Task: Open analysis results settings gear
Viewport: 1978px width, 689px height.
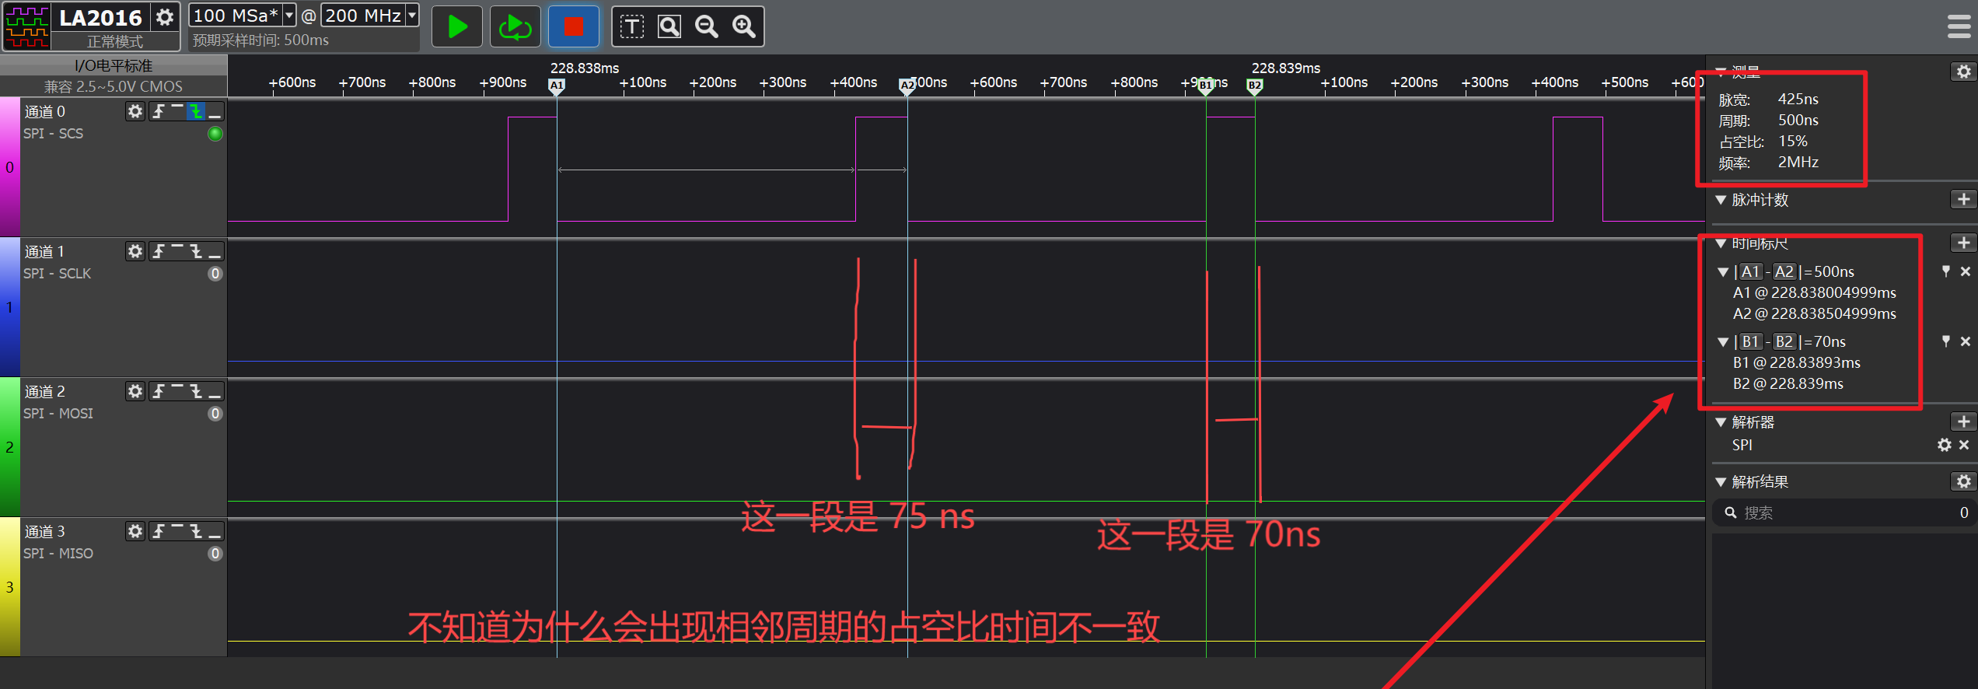Action: point(1963,481)
